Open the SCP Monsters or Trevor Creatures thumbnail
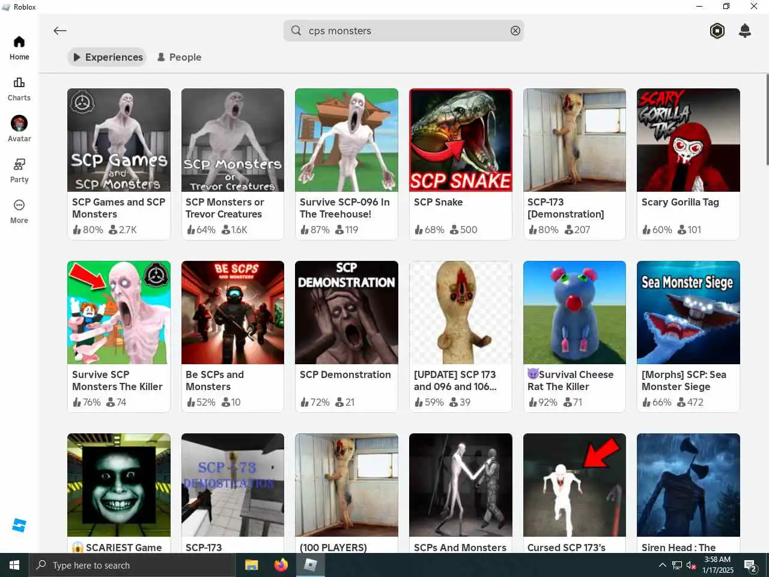Viewport: 769px width, 577px height. pyautogui.click(x=233, y=140)
